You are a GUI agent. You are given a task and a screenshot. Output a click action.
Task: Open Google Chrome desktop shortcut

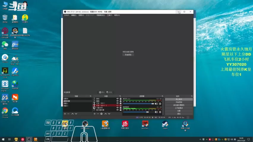(x=5, y=113)
